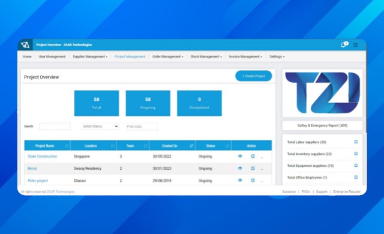The width and height of the screenshot is (384, 234).
Task: Open Select Status dropdown
Action: click(x=100, y=127)
